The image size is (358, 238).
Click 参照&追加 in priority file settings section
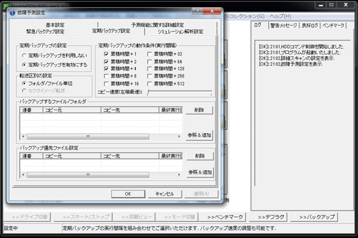(x=200, y=172)
